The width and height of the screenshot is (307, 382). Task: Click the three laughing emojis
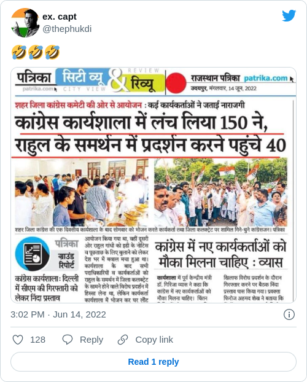click(x=36, y=52)
